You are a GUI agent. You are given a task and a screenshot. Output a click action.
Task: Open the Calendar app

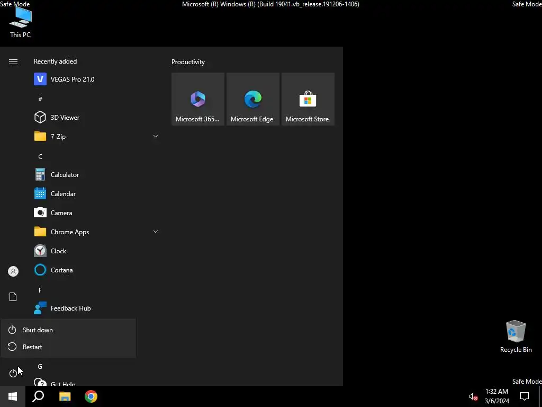pyautogui.click(x=96, y=194)
